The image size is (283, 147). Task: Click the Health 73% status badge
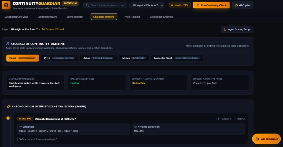179,5
